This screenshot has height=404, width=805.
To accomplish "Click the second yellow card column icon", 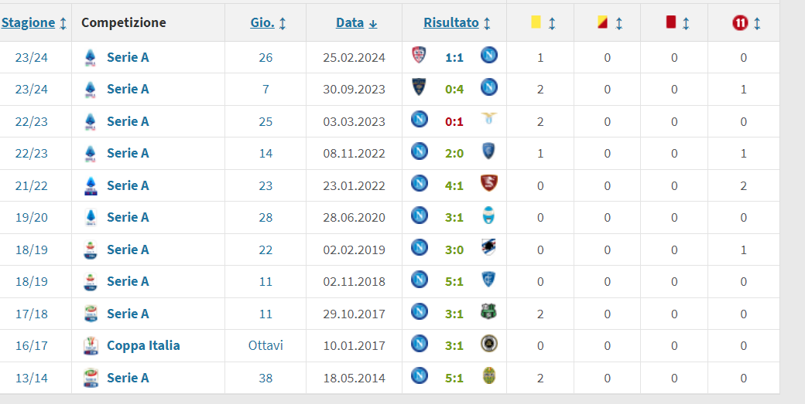I will (601, 23).
